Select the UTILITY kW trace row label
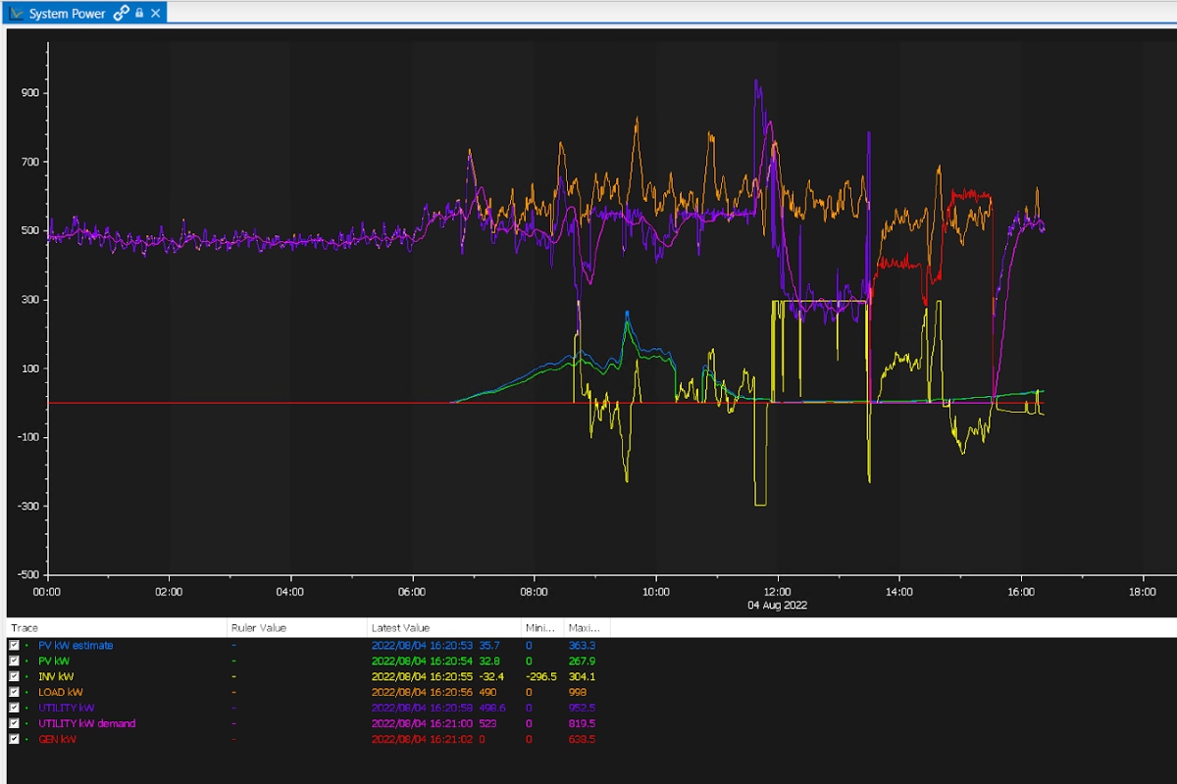The width and height of the screenshot is (1177, 784). coord(67,708)
